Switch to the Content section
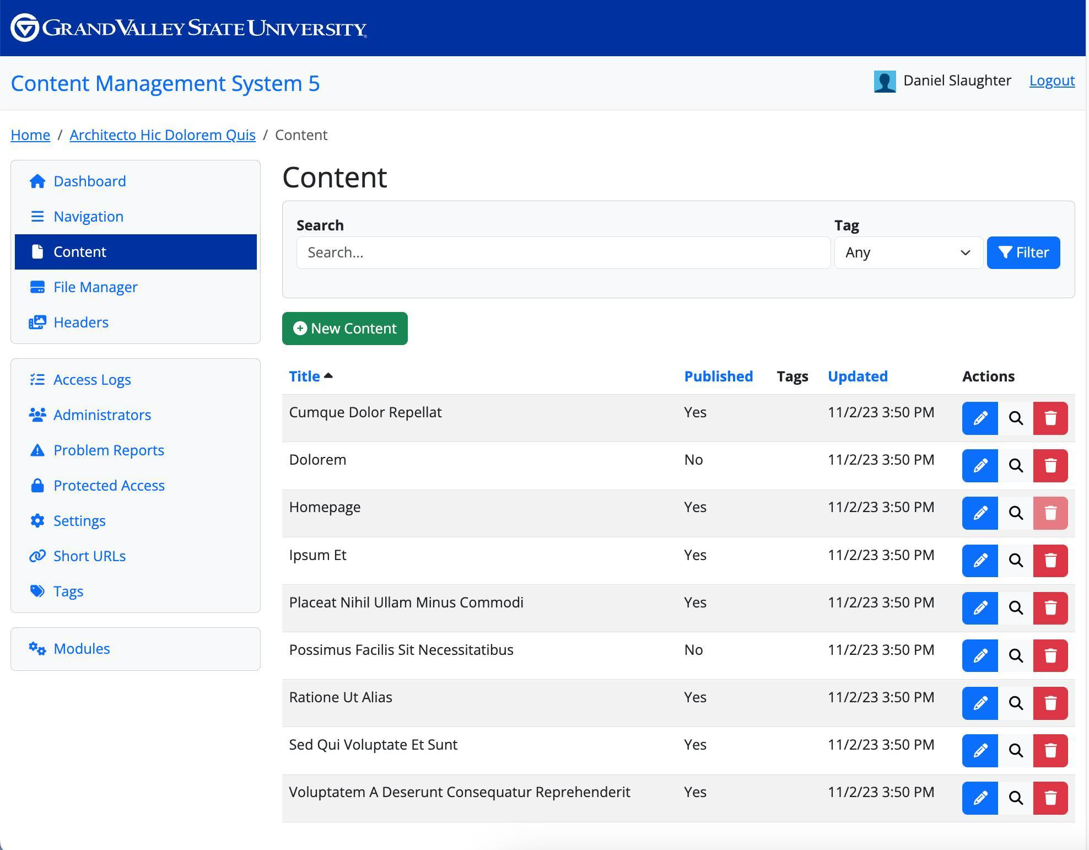The image size is (1089, 850). [79, 252]
